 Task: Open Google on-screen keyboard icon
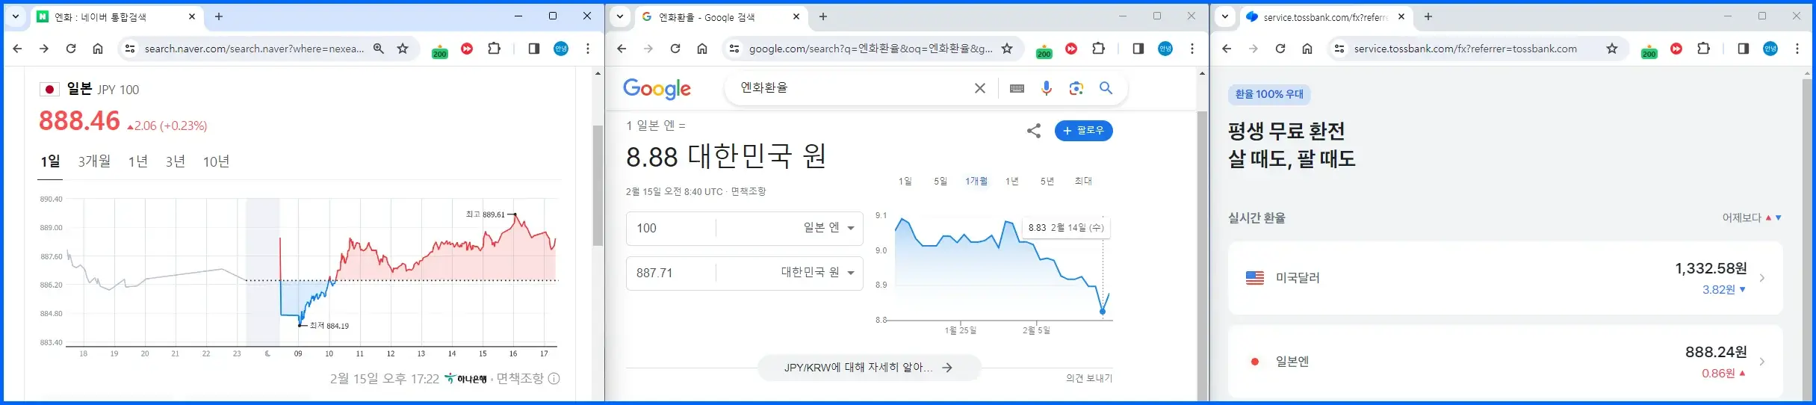1017,88
